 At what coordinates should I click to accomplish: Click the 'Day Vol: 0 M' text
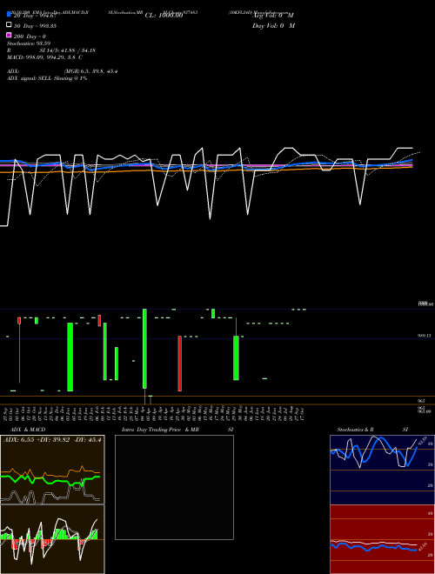pos(273,26)
